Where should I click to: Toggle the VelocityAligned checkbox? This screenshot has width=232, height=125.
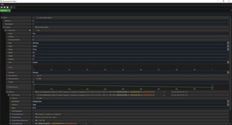33,111
